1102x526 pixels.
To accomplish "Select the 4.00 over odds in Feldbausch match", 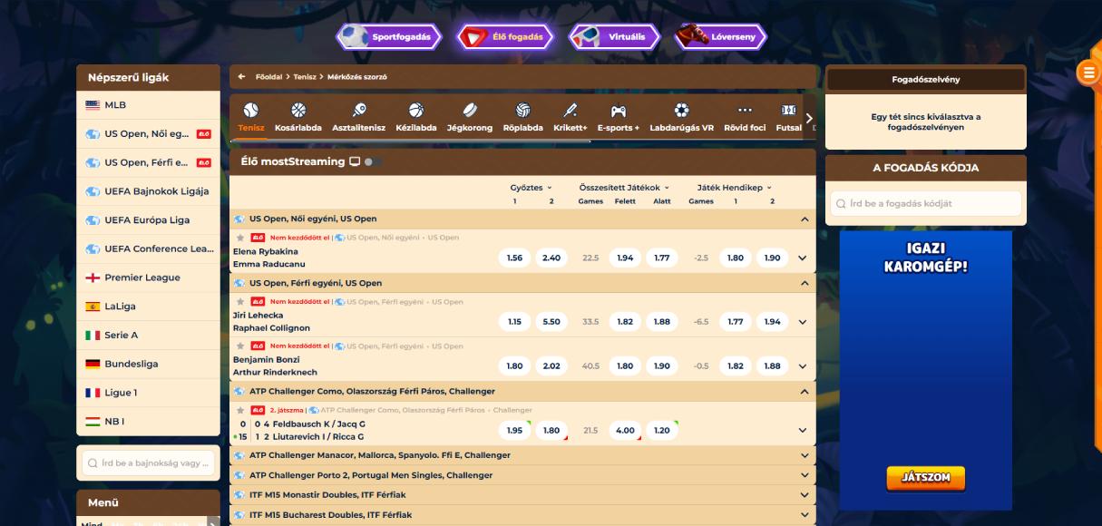I will (625, 430).
